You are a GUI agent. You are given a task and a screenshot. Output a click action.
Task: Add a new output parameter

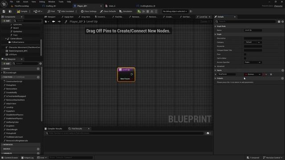coord(282,78)
